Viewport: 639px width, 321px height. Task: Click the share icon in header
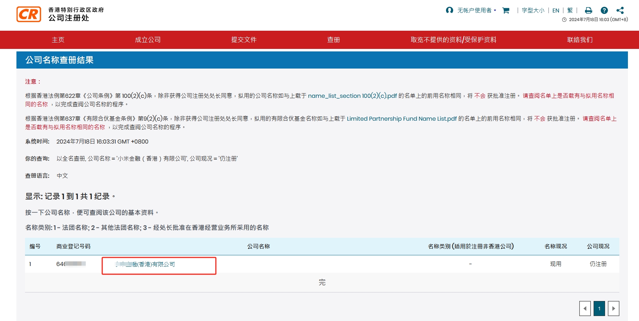point(620,10)
